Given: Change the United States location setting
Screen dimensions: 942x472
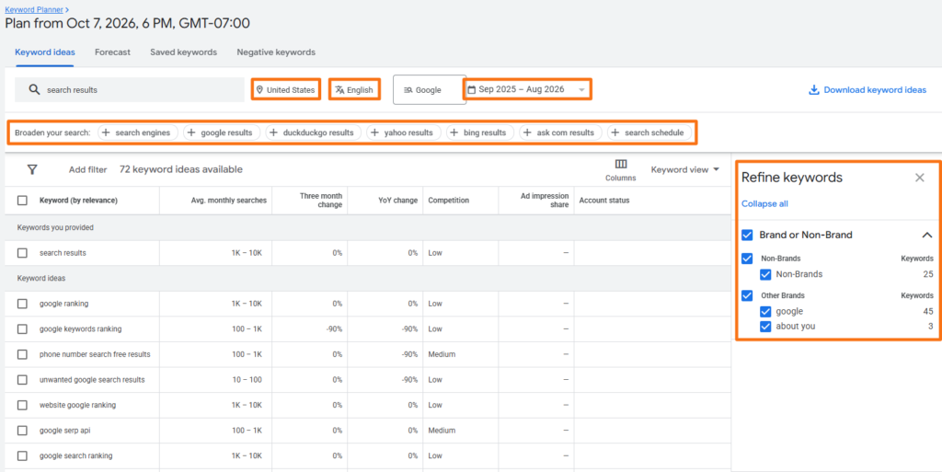Looking at the screenshot, I should tap(285, 90).
